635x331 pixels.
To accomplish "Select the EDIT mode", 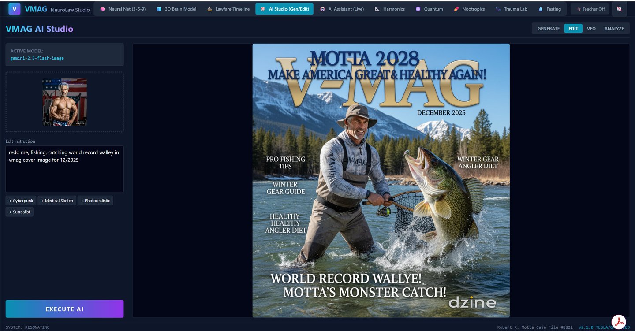I will click(x=573, y=29).
